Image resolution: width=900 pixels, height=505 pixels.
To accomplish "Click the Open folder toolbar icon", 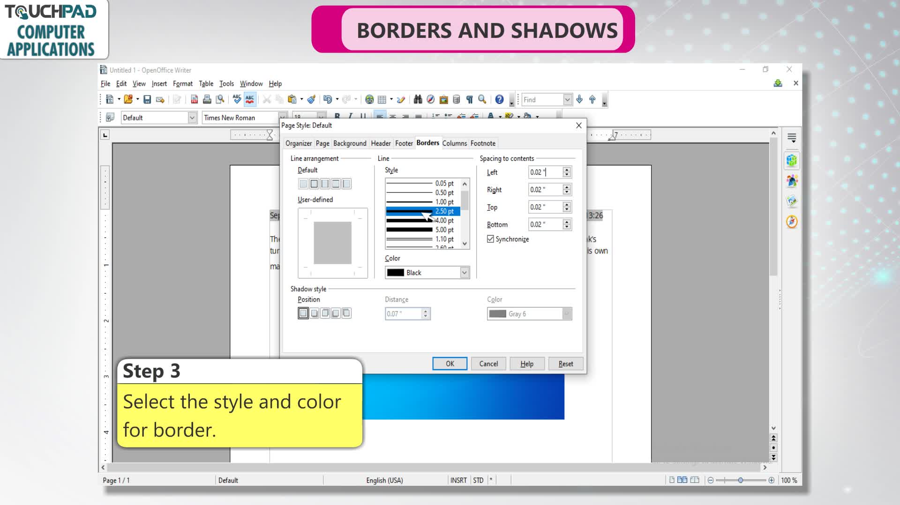I will click(x=127, y=99).
